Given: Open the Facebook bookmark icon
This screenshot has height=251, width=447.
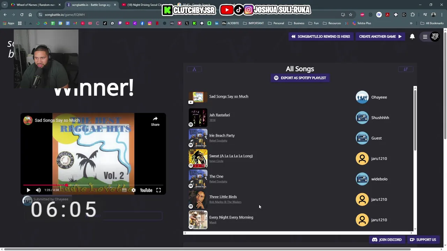Looking at the screenshot, I should coord(142,23).
